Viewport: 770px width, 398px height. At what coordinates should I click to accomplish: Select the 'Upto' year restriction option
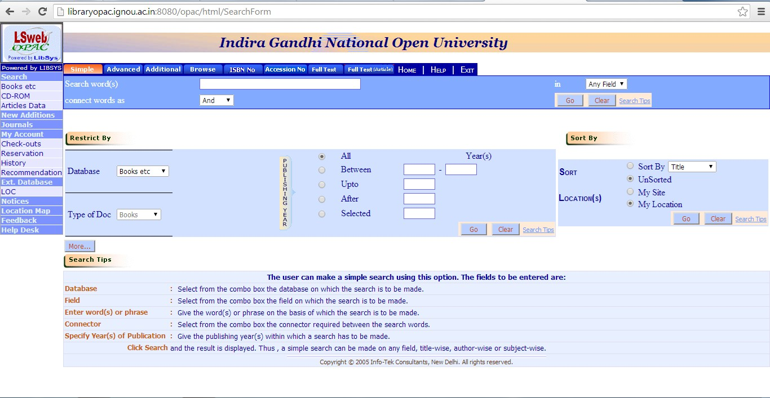click(322, 184)
